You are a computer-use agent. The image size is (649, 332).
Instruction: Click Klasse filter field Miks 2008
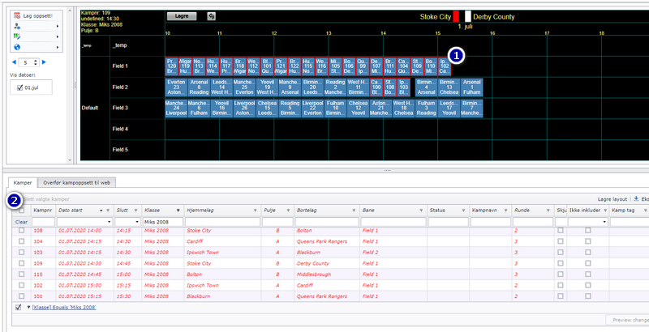coord(163,222)
